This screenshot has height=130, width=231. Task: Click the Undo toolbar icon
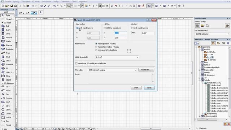tap(32, 6)
